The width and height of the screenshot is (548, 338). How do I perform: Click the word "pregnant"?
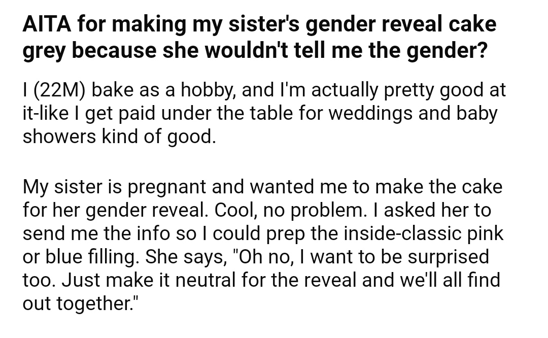[x=167, y=187]
